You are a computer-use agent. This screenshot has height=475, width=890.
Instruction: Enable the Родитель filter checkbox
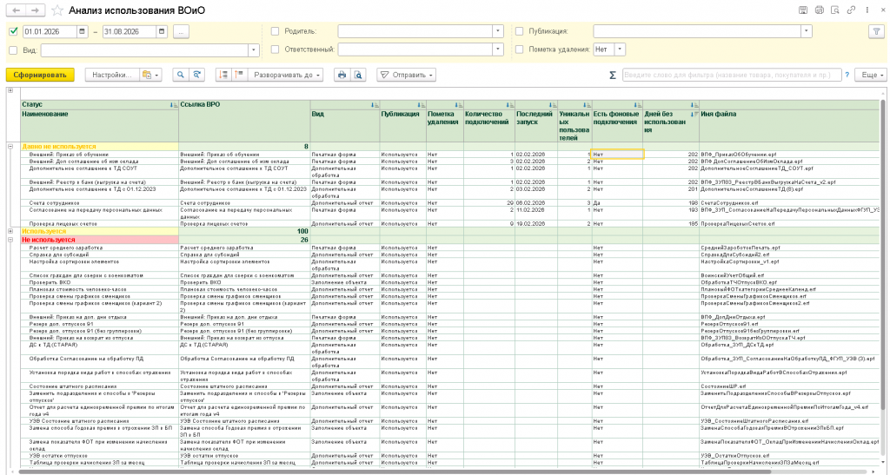(x=276, y=32)
